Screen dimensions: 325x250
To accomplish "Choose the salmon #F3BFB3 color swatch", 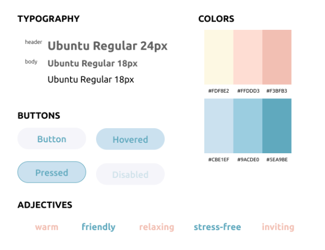I will click(x=277, y=57).
